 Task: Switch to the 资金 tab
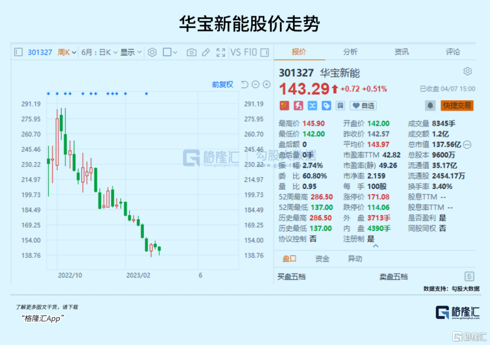tap(322, 258)
